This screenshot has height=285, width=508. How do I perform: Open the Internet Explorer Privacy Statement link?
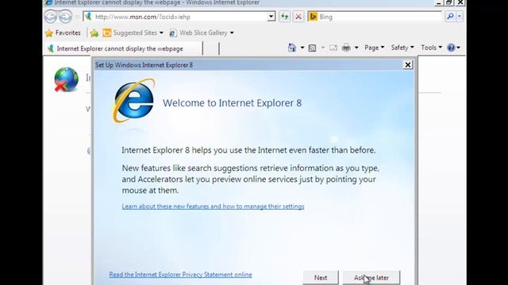coord(180,275)
